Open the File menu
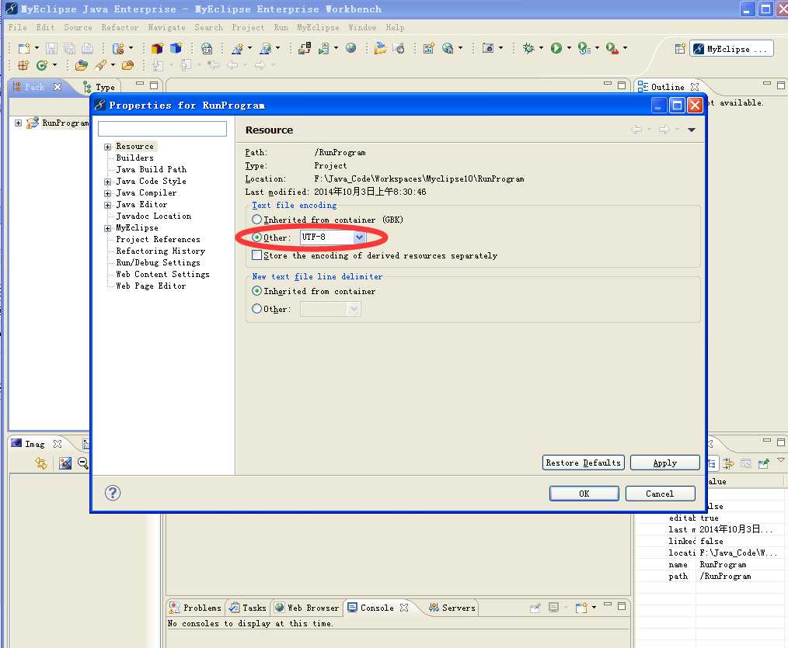Screen dimensions: 788x648 coord(17,27)
